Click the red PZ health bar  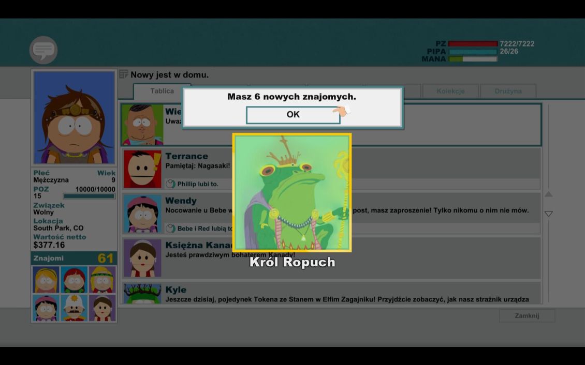[x=473, y=44]
